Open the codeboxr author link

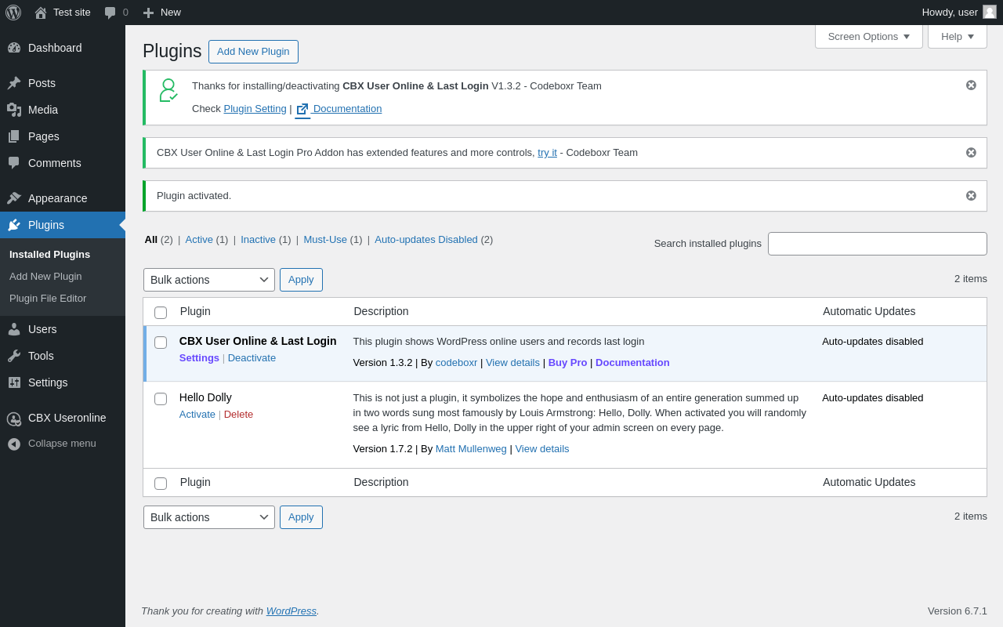pyautogui.click(x=456, y=363)
